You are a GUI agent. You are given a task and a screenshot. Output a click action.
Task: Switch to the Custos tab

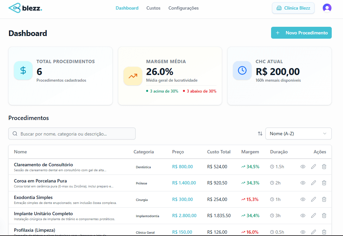click(x=153, y=8)
